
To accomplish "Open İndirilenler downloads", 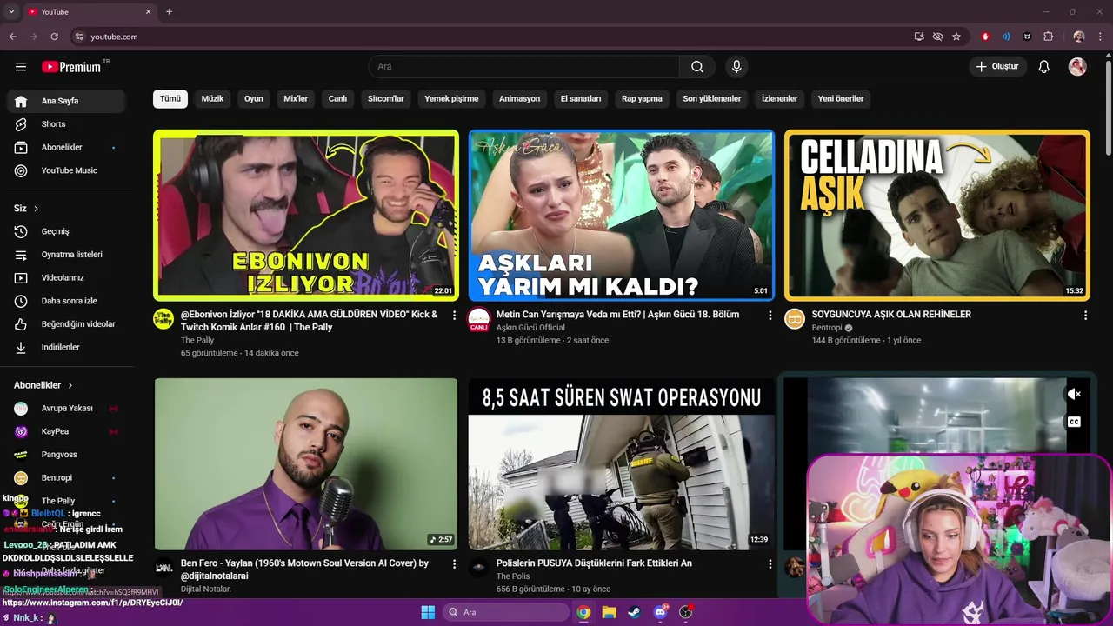I will tap(66, 348).
